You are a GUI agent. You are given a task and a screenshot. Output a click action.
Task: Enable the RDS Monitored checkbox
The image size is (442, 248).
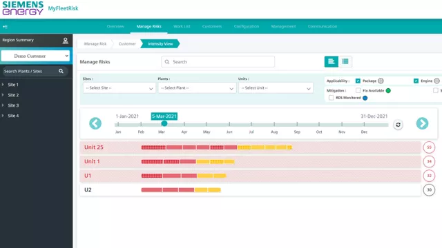tap(331, 98)
